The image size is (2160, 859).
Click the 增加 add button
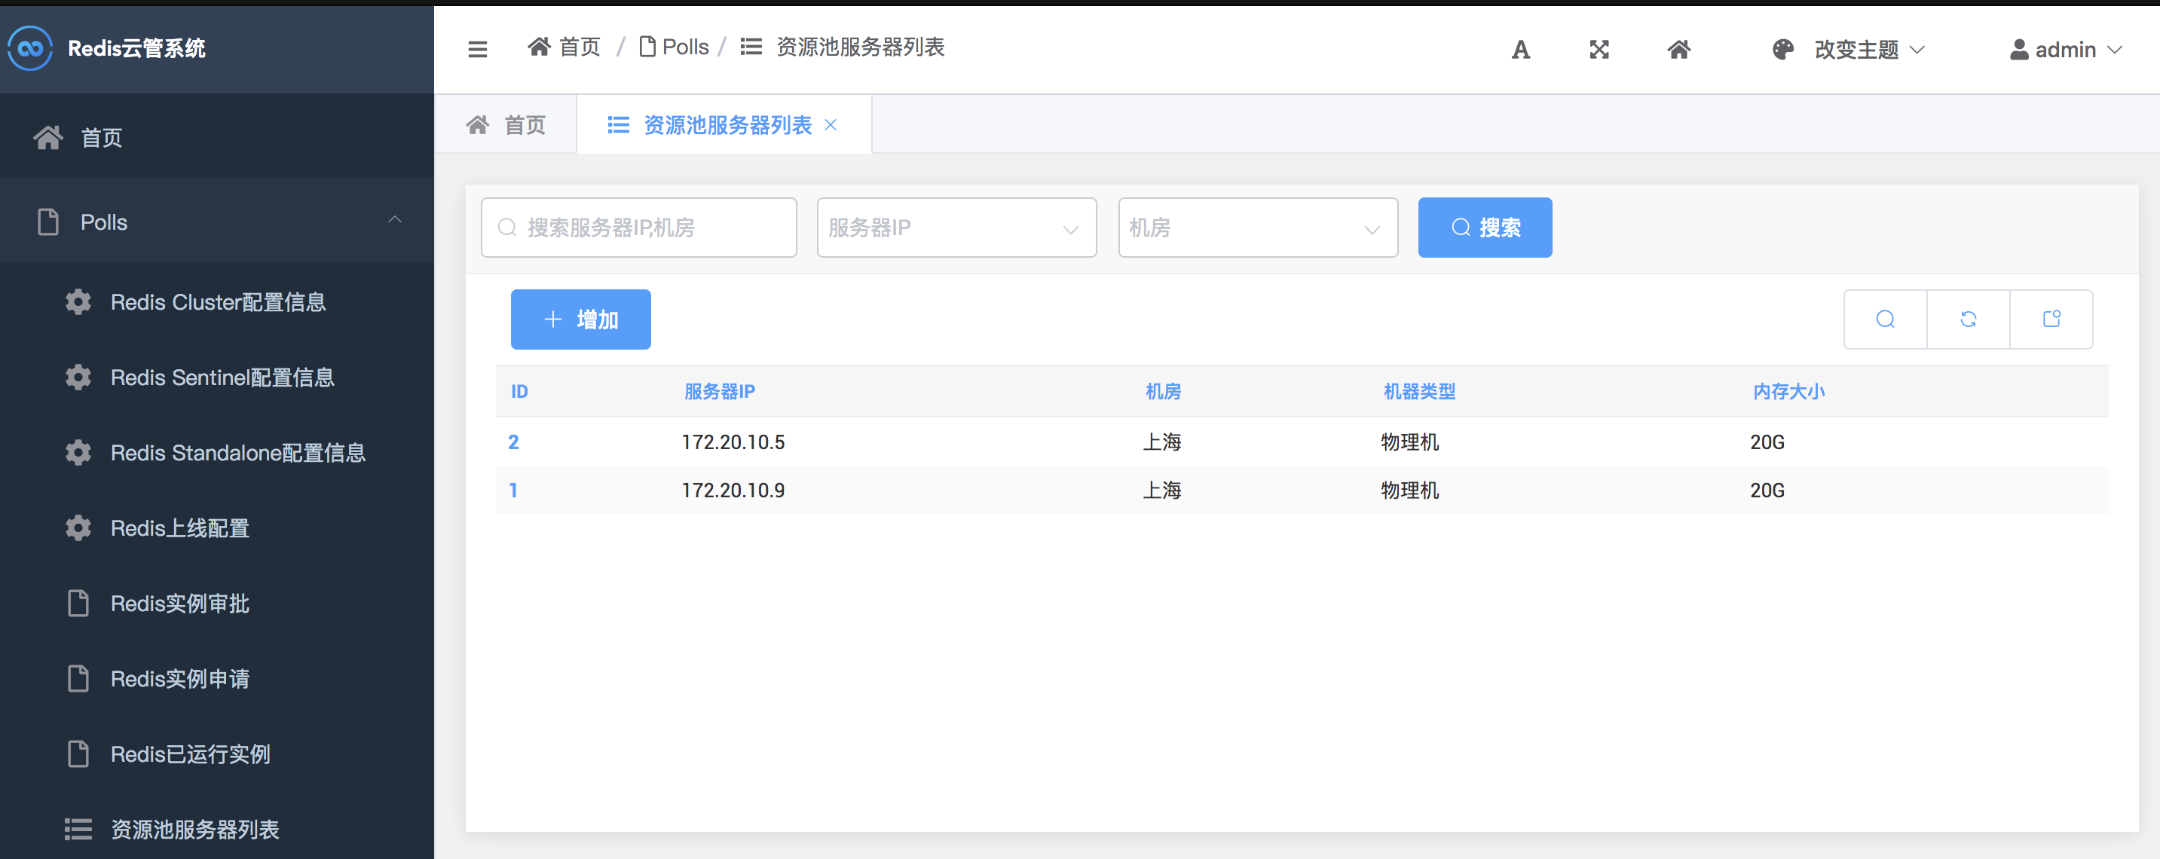click(580, 319)
